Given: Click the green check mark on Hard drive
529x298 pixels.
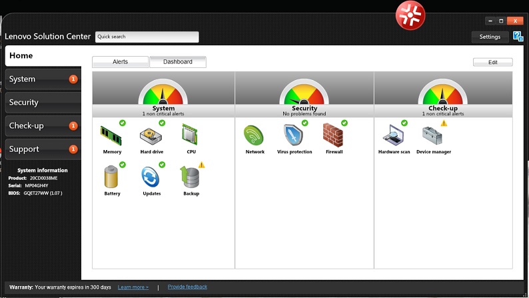Looking at the screenshot, I should pos(162,123).
